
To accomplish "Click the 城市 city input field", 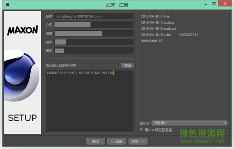I will click(x=94, y=42).
